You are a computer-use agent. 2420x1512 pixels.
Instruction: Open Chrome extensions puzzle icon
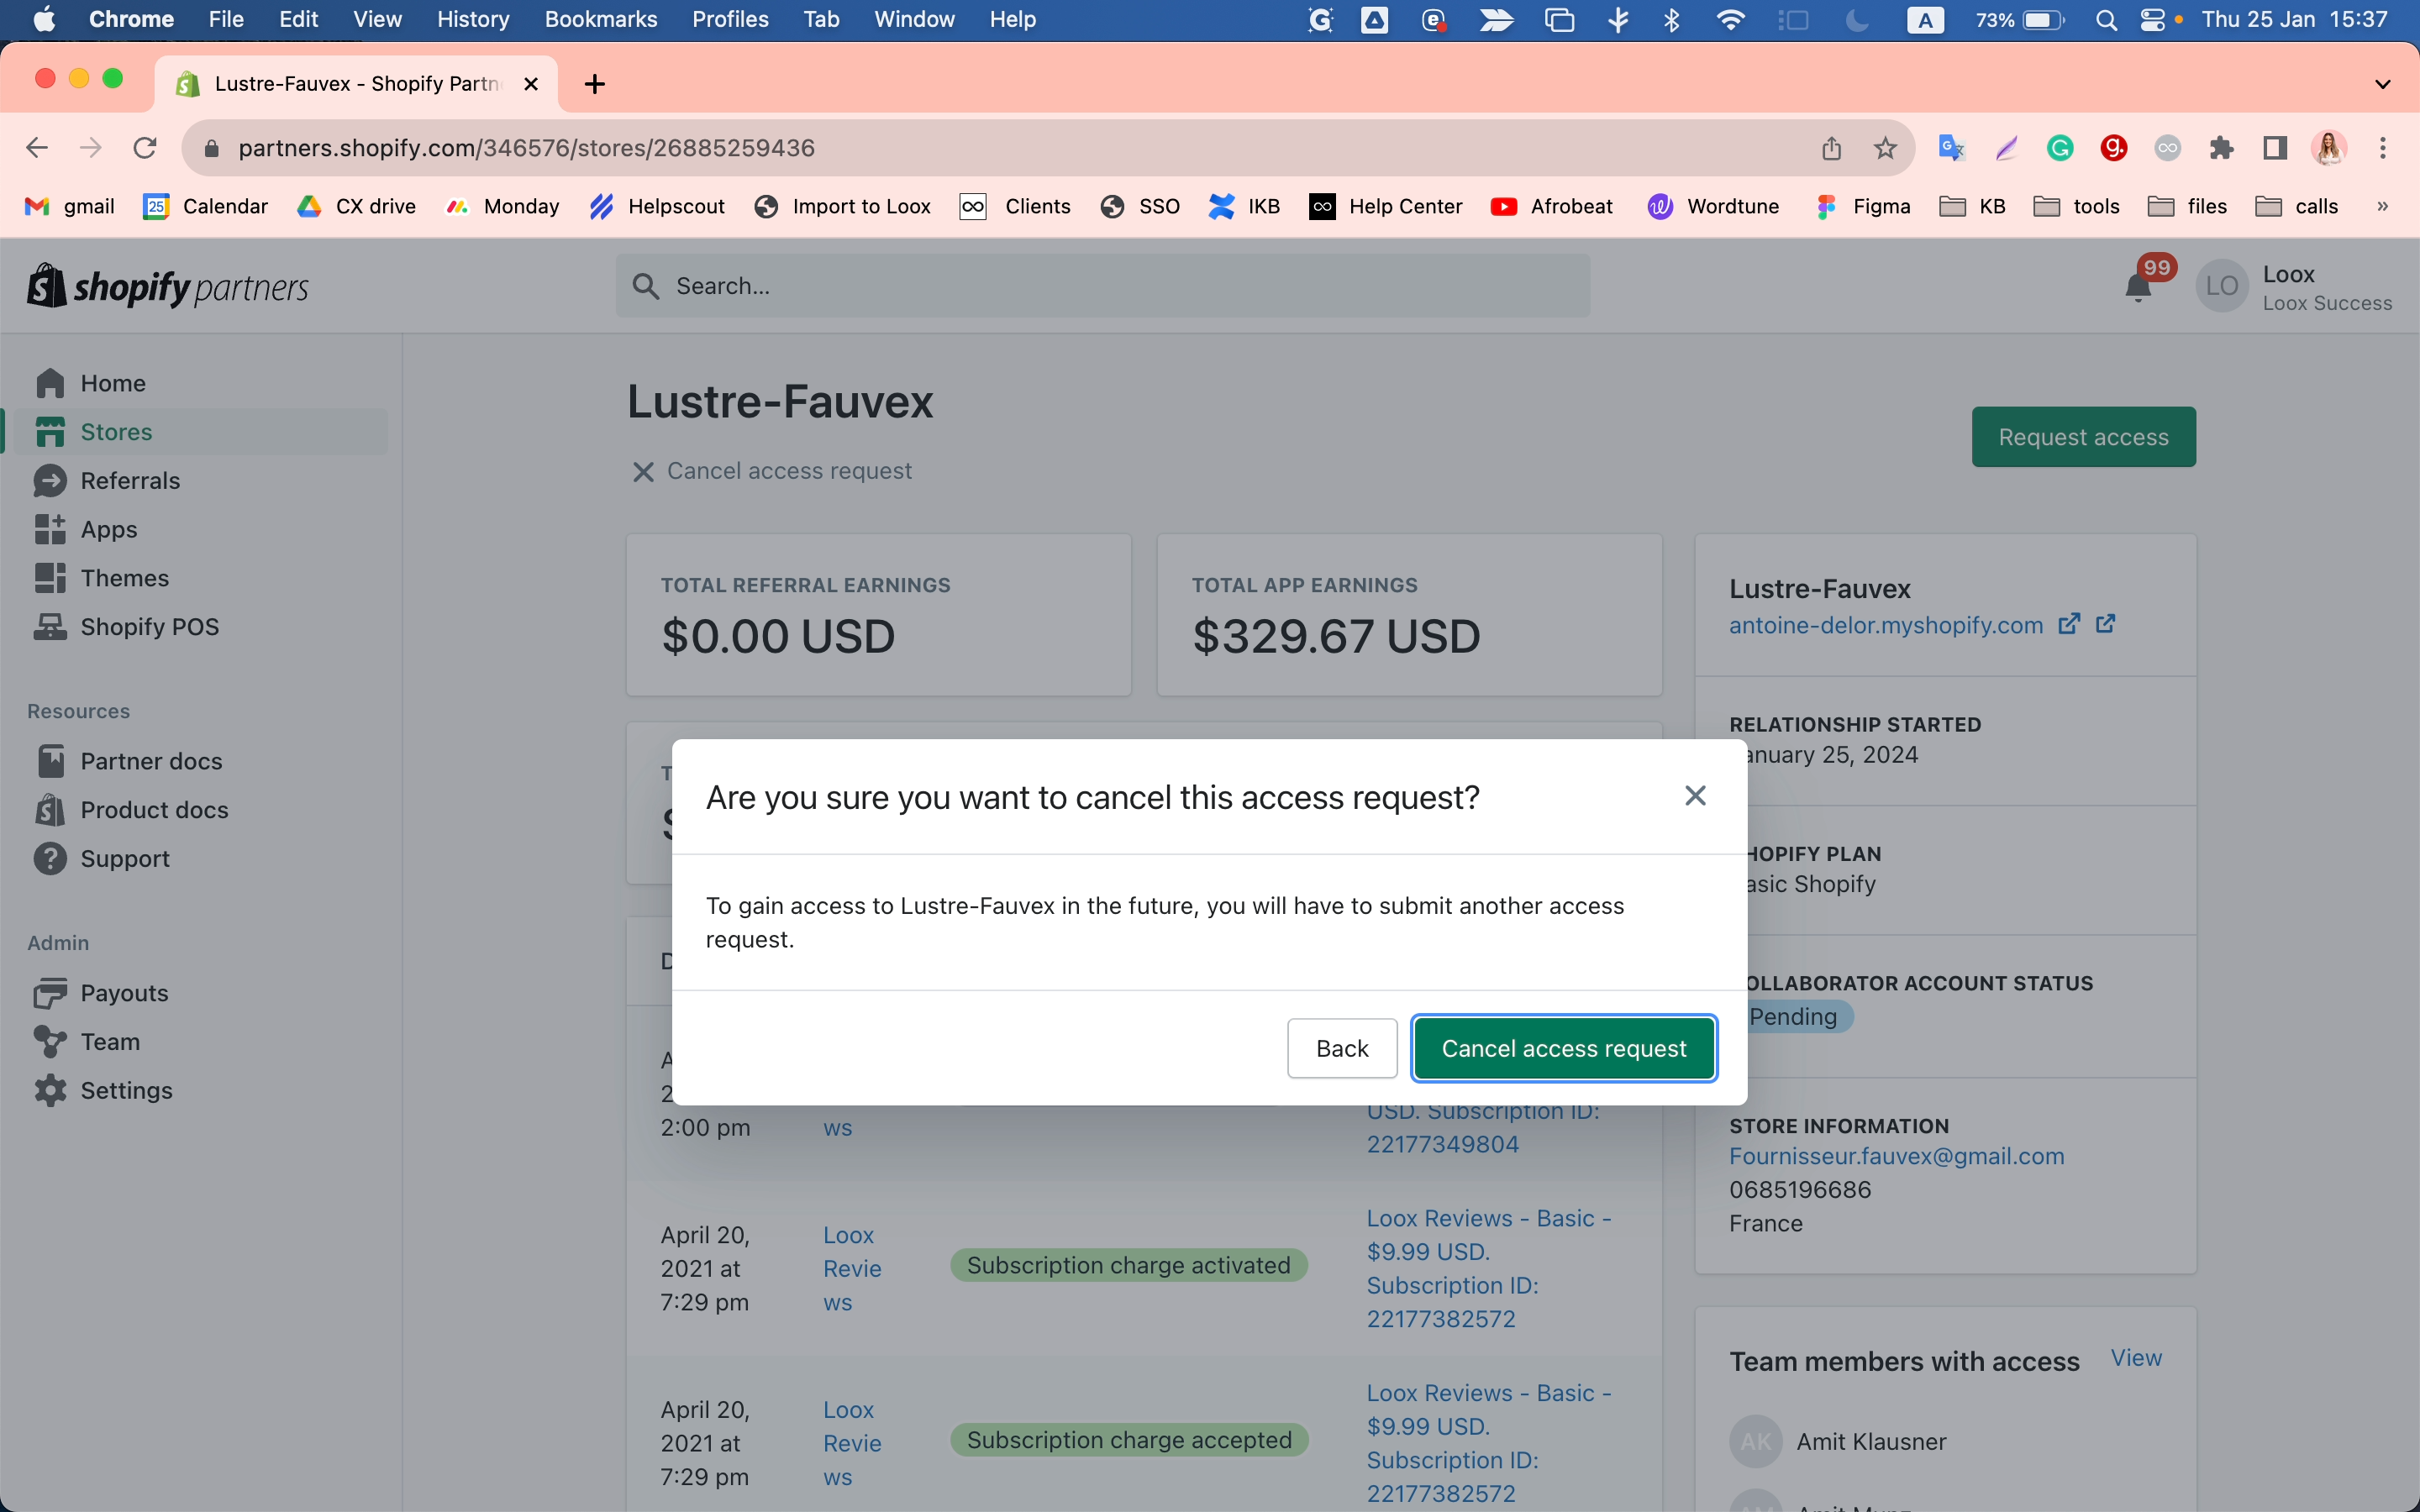pyautogui.click(x=2221, y=148)
